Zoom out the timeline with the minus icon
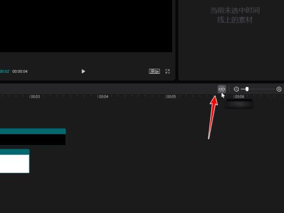284x213 pixels. [236, 89]
